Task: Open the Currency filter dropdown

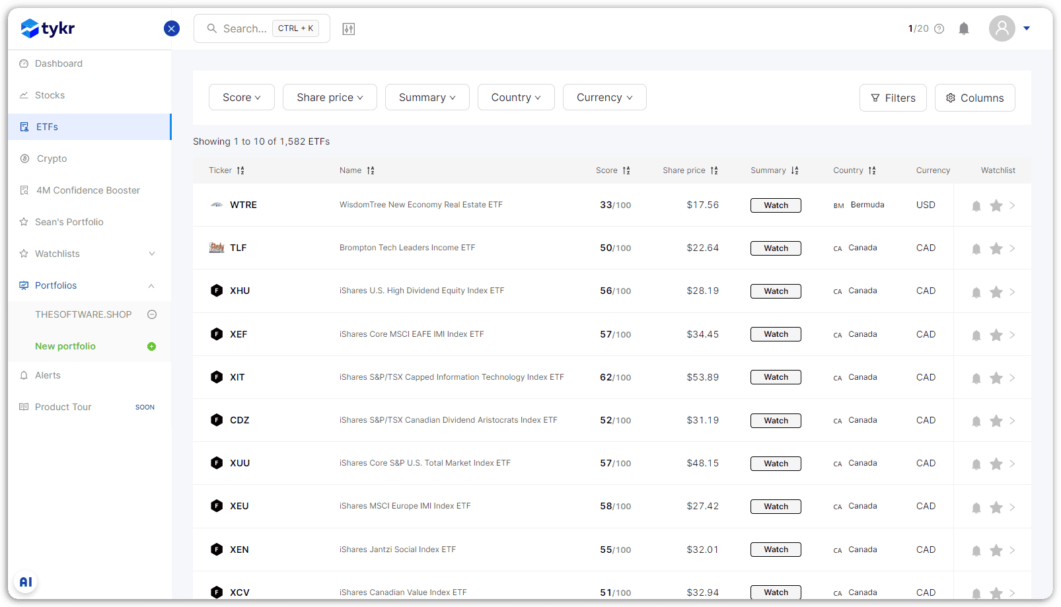Action: (604, 97)
